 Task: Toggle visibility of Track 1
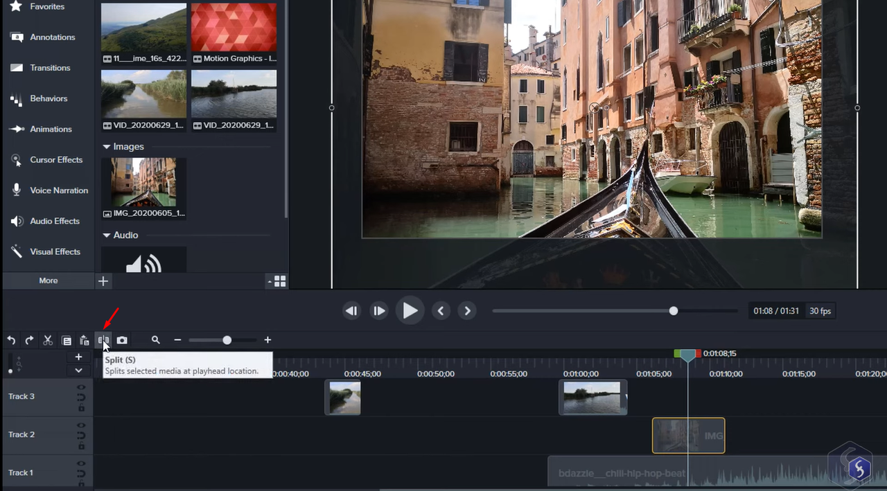tap(81, 464)
